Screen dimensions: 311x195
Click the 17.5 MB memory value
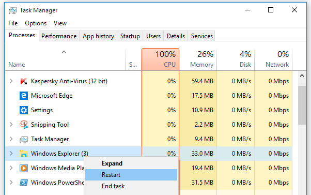[203, 96]
